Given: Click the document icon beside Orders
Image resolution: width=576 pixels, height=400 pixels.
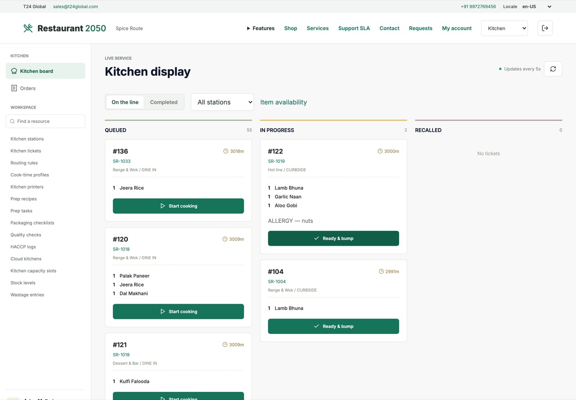Looking at the screenshot, I should (x=14, y=88).
